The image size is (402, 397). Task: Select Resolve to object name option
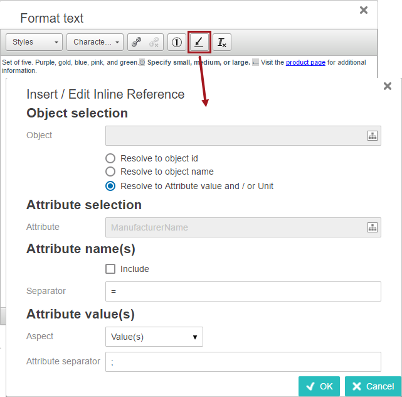(x=110, y=171)
